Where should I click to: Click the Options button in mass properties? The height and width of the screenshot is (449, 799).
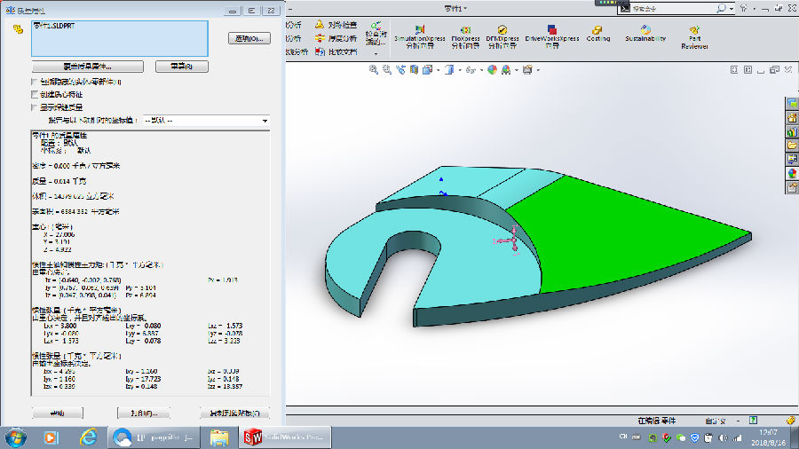pos(248,39)
